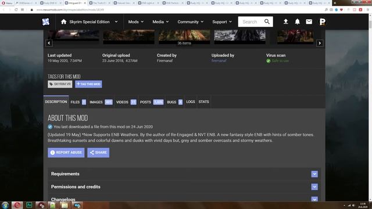Open the upload arrow icon in header
This screenshot has width=372, height=209.
coord(285,21)
